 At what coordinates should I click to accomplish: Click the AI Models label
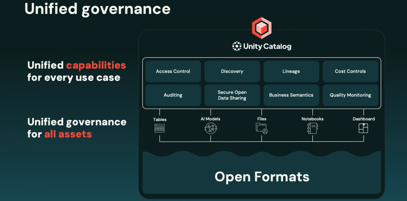[x=210, y=119]
